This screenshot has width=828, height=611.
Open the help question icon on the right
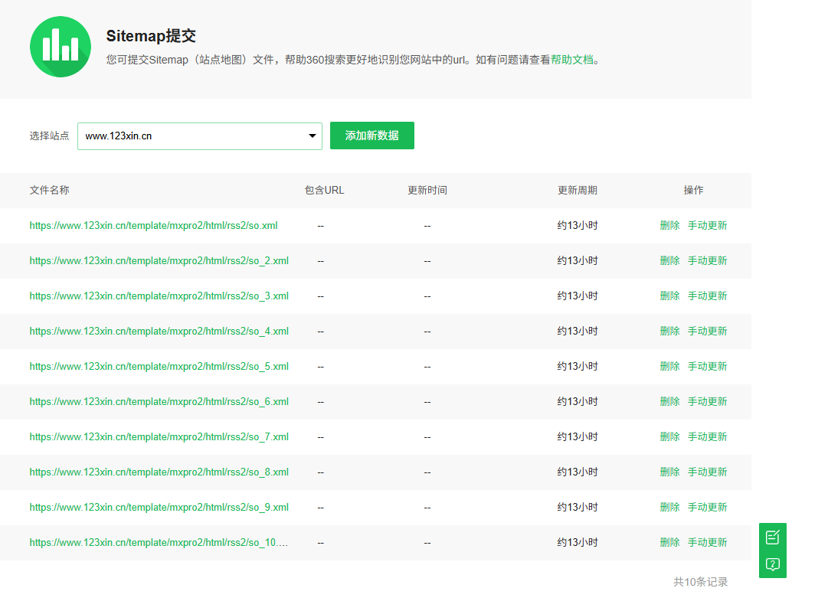pyautogui.click(x=773, y=564)
